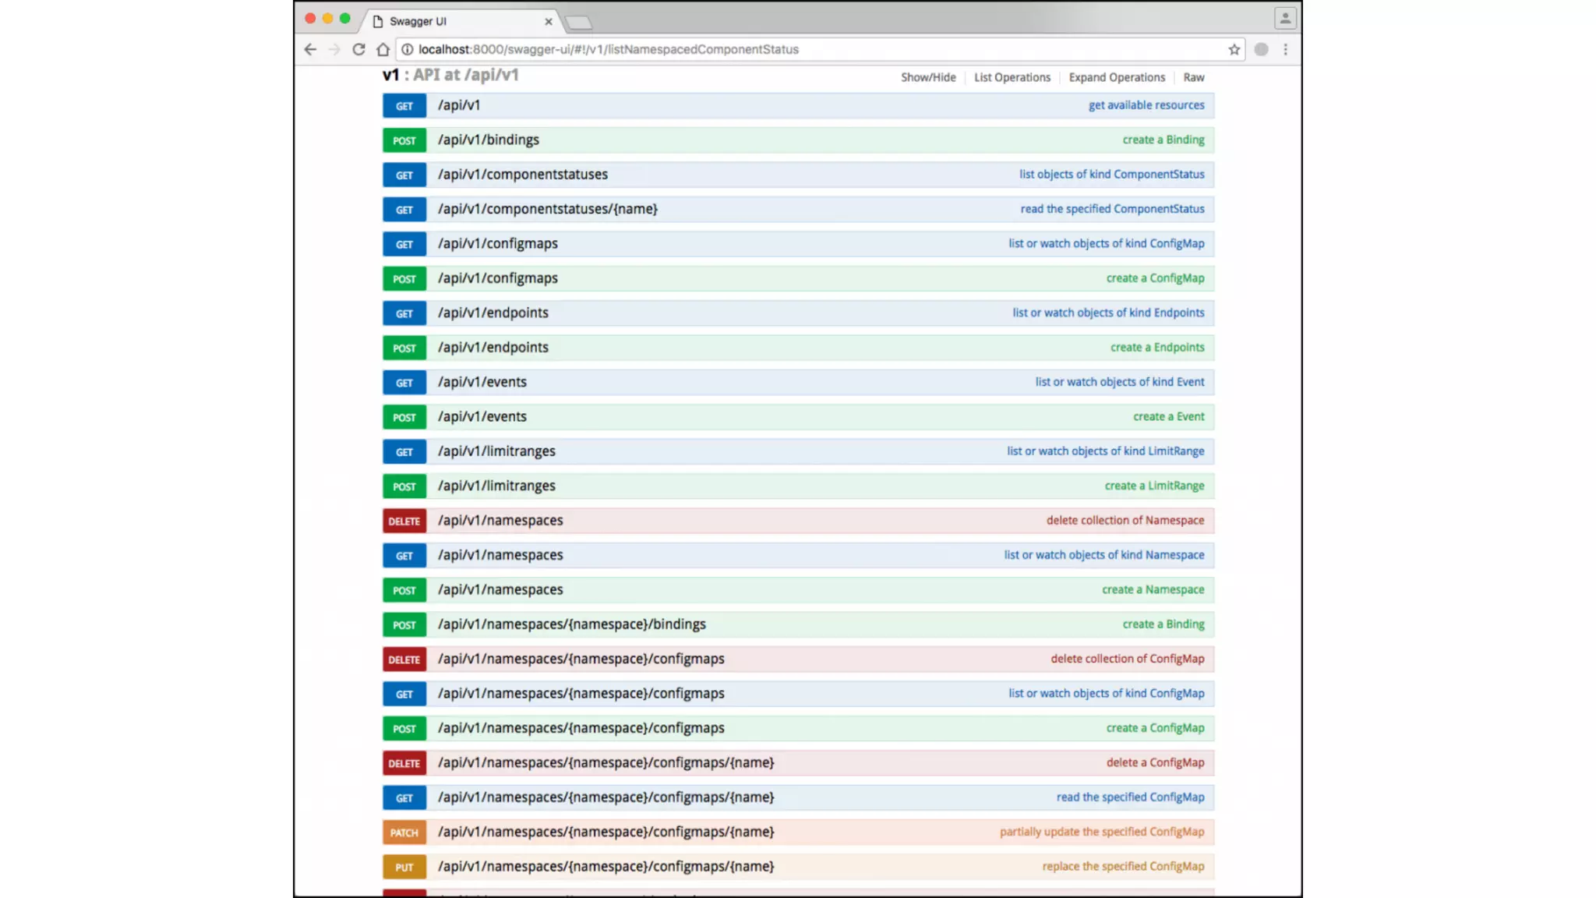
Task: Toggle Show/Hide for the v1 API
Action: click(928, 77)
